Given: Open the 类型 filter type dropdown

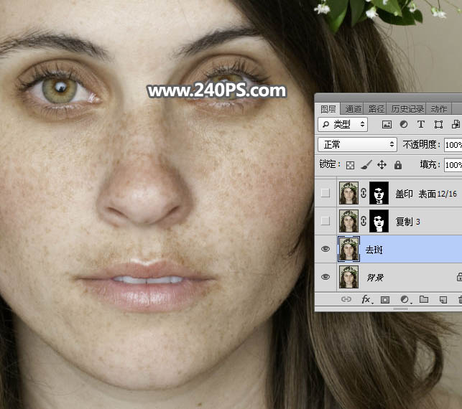Looking at the screenshot, I should coord(343,124).
